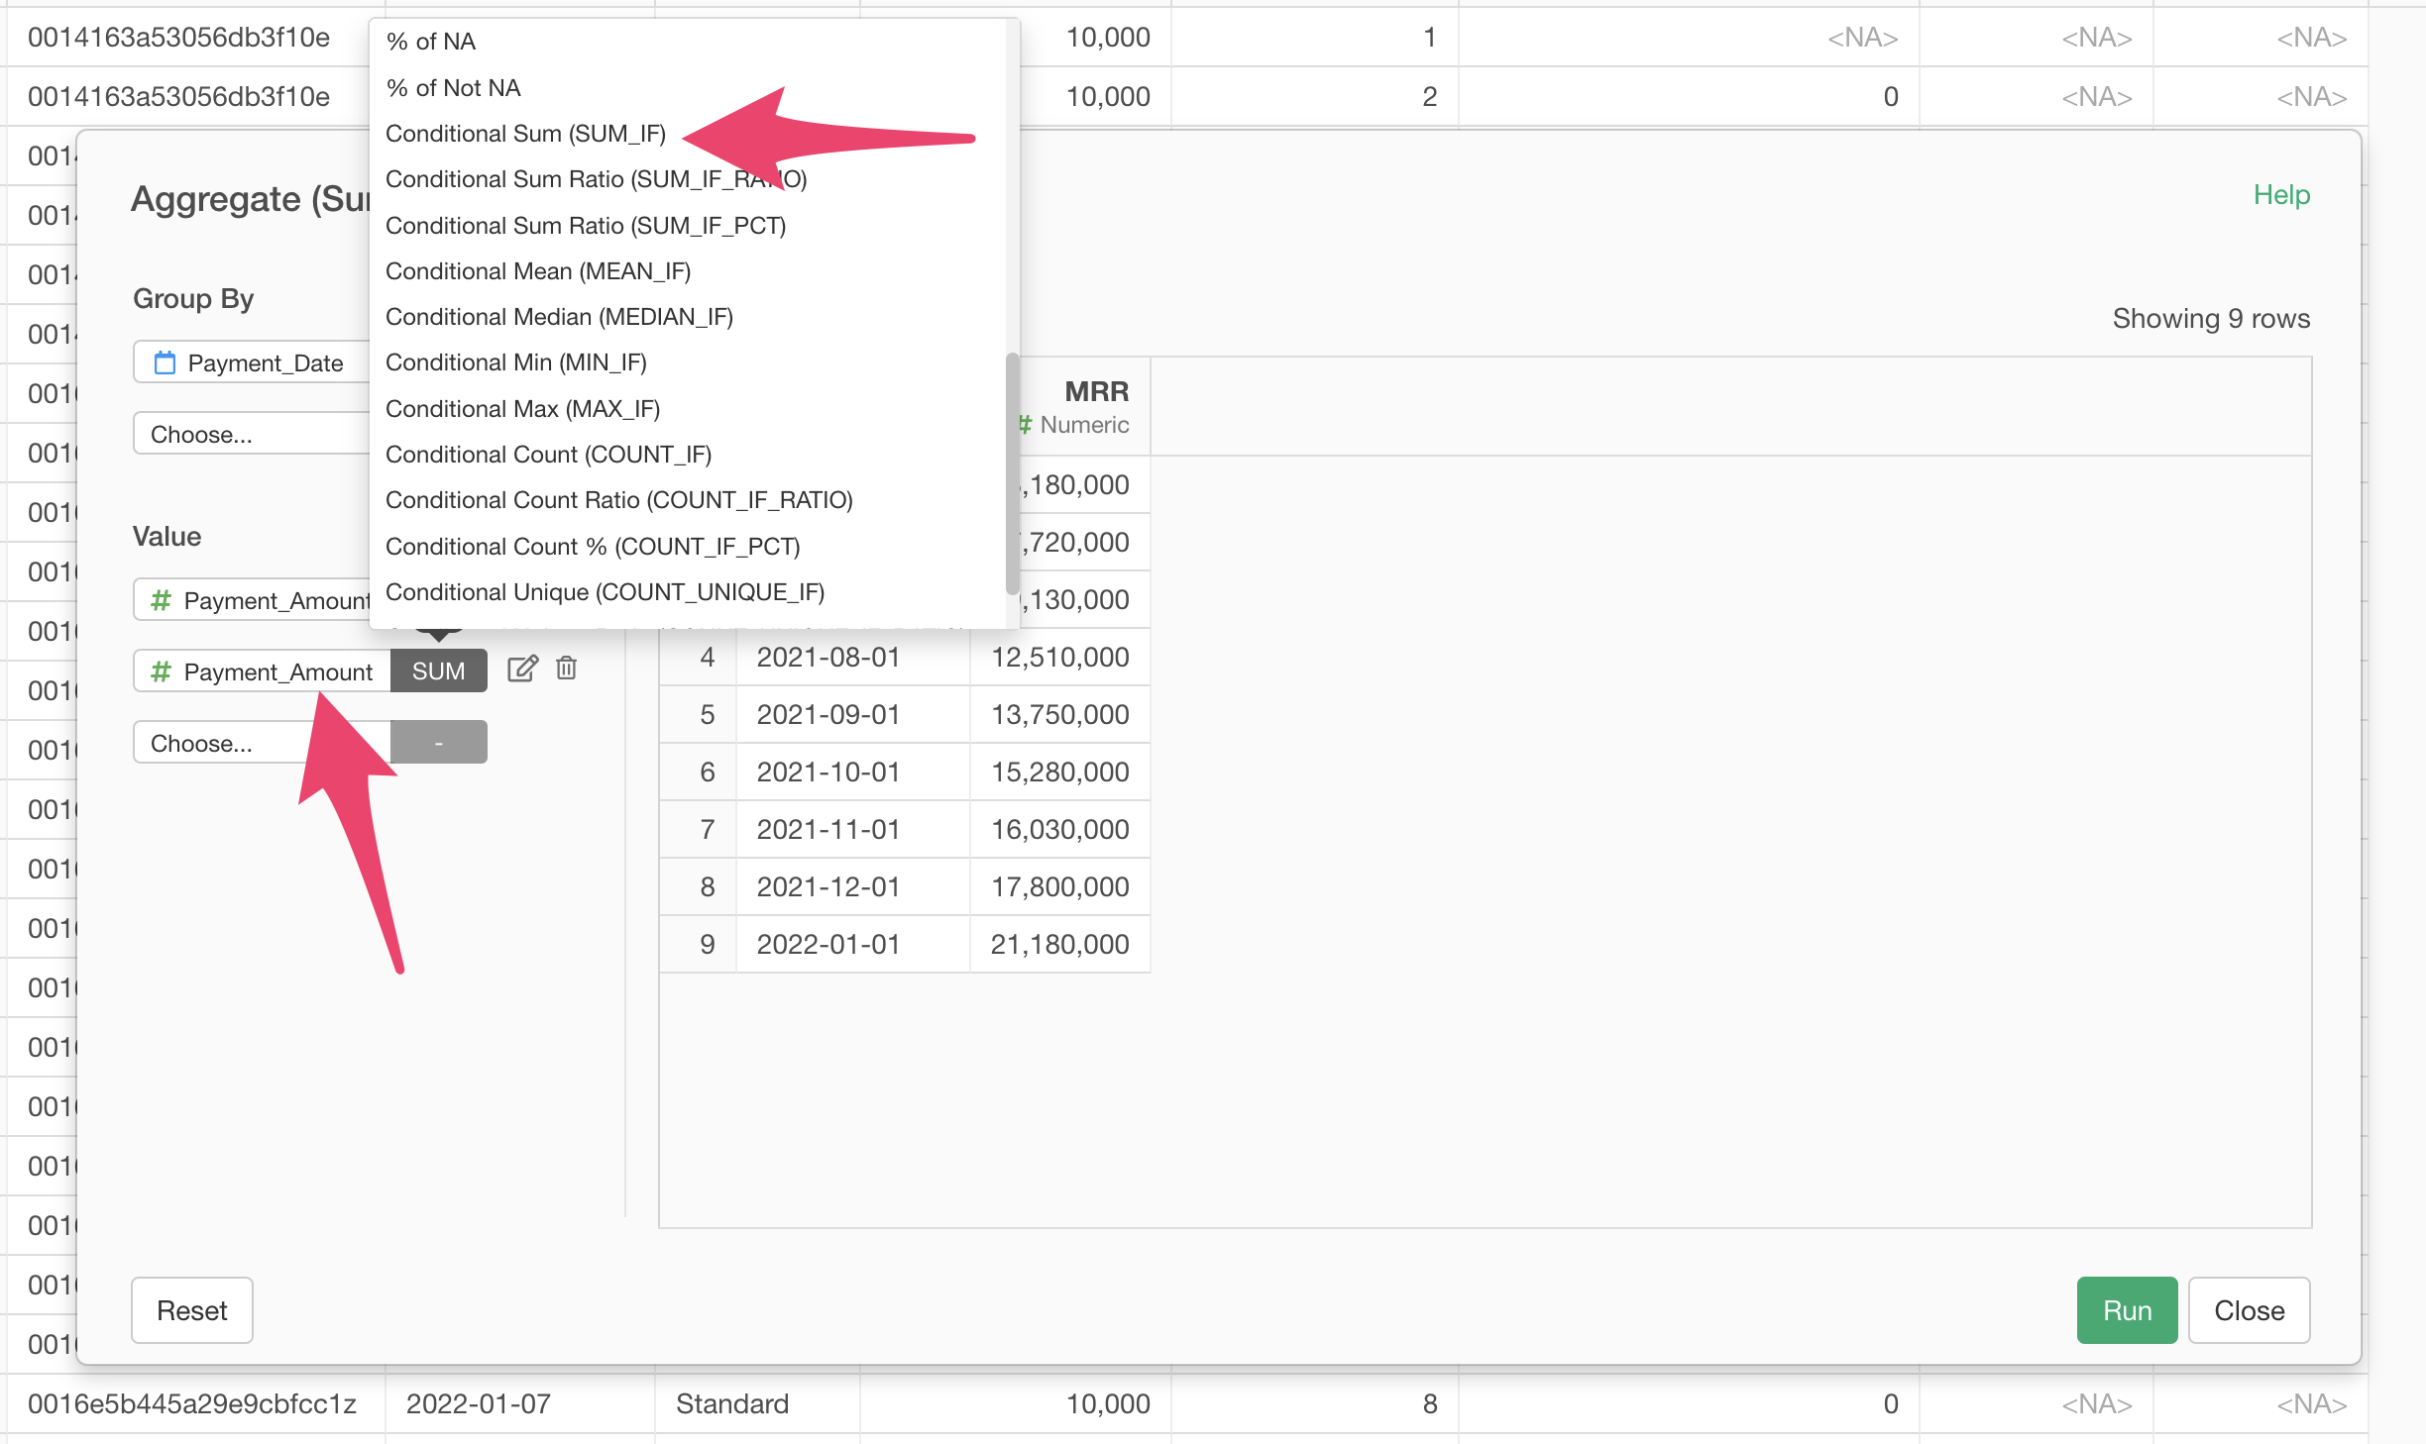Viewport: 2426px width, 1444px height.
Task: Select Conditional Count (COUNT_IF) entry
Action: click(548, 455)
